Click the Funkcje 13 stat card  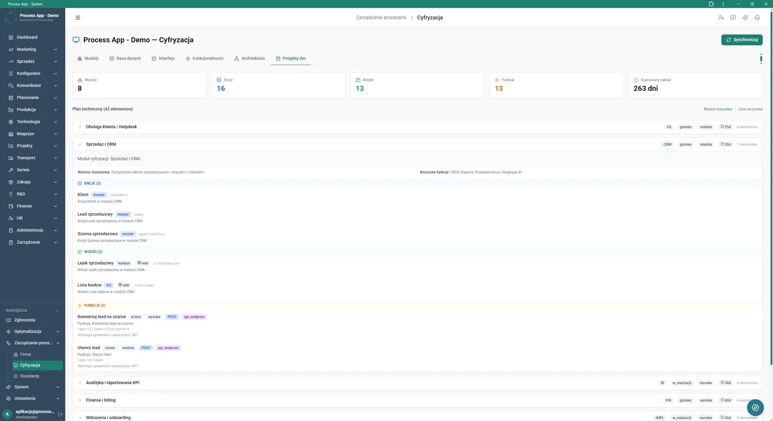coord(556,85)
